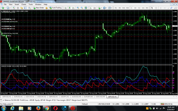Screen dimensions: 178x111
Task: Select the Cursor arrow tool
Action: 152,8
